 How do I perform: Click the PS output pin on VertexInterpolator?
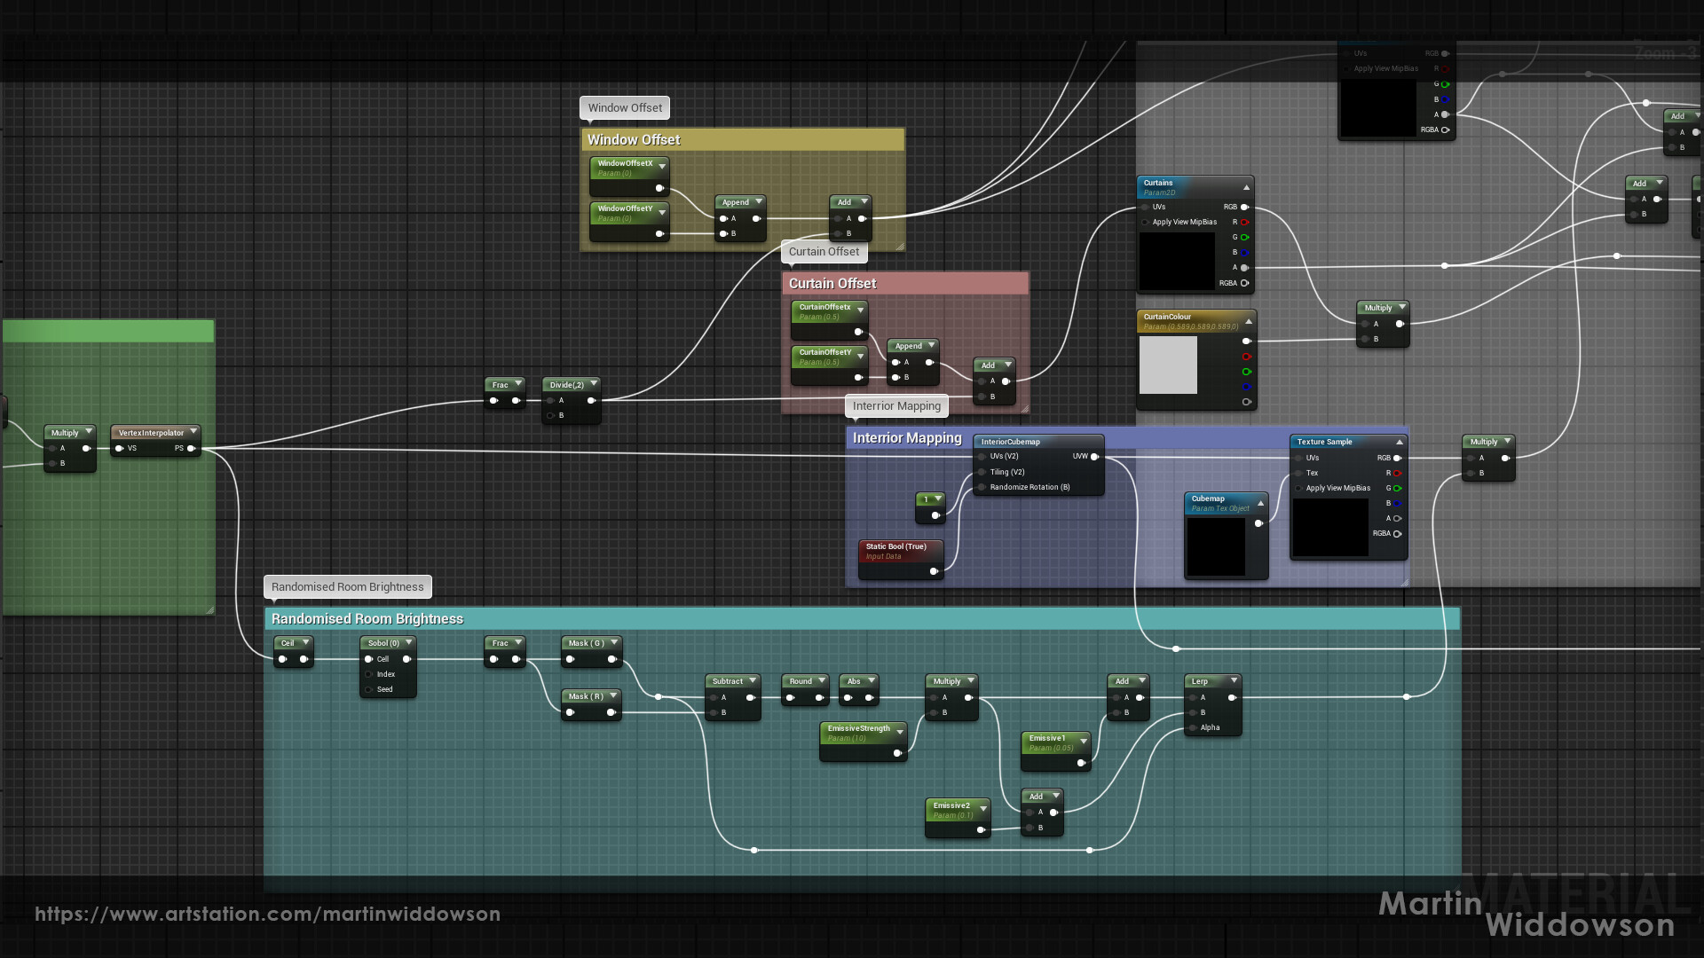(x=191, y=449)
